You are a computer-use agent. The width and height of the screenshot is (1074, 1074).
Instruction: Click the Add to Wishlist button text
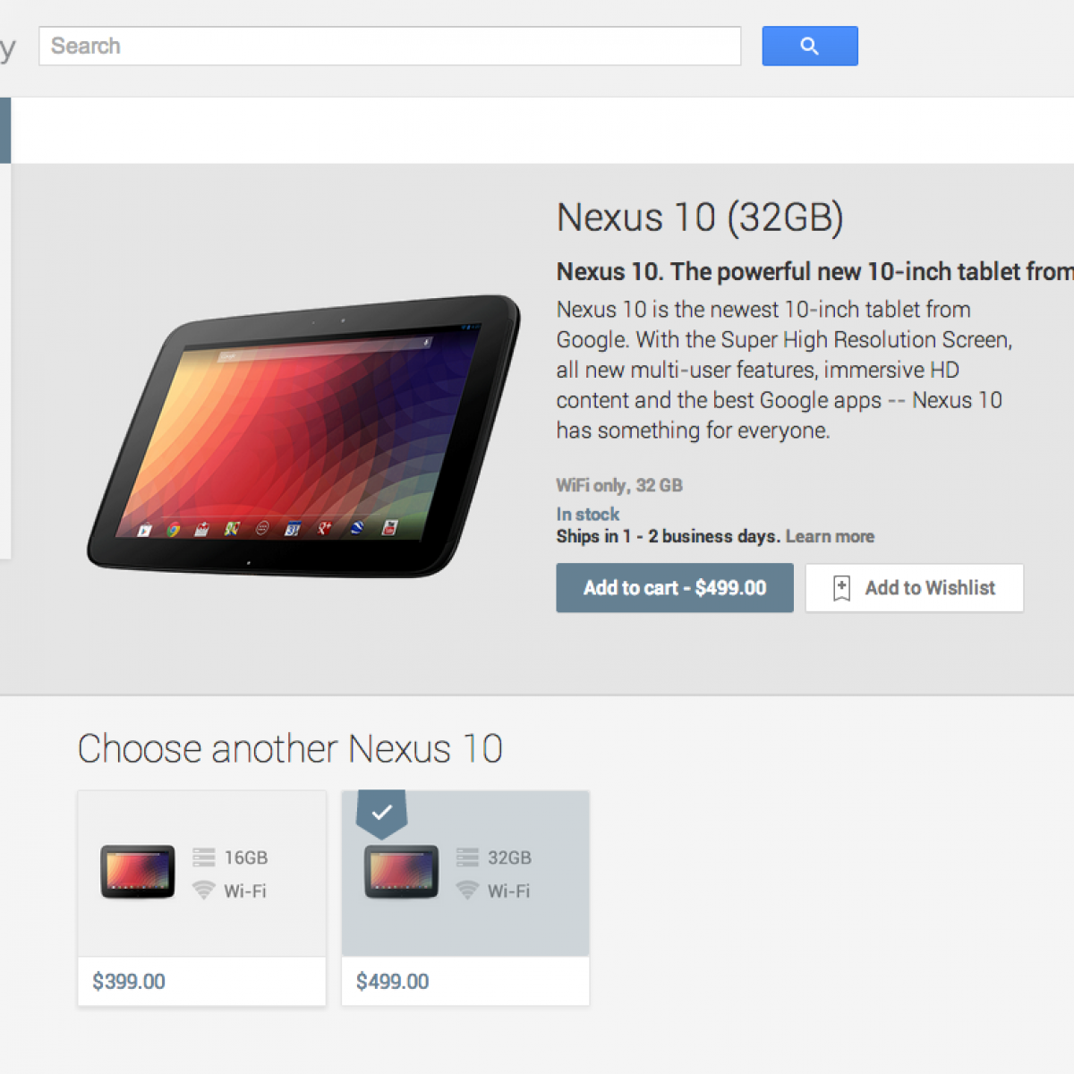pos(930,588)
